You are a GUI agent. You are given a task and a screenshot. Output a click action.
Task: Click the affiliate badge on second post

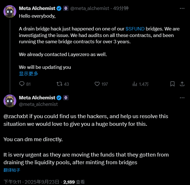(x=66, y=98)
